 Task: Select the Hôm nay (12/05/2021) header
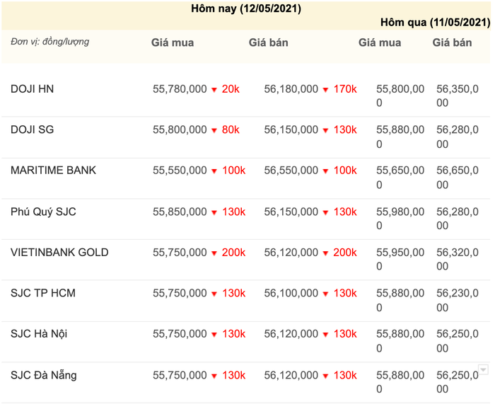(x=246, y=9)
